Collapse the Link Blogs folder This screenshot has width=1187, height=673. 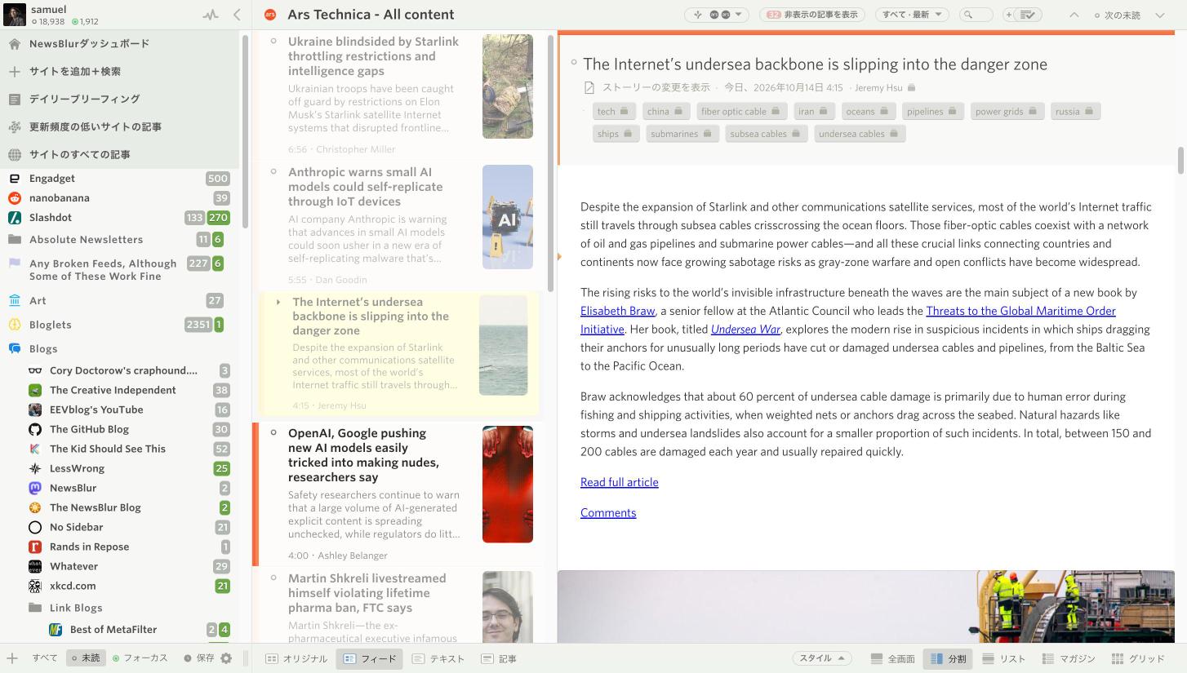(35, 609)
